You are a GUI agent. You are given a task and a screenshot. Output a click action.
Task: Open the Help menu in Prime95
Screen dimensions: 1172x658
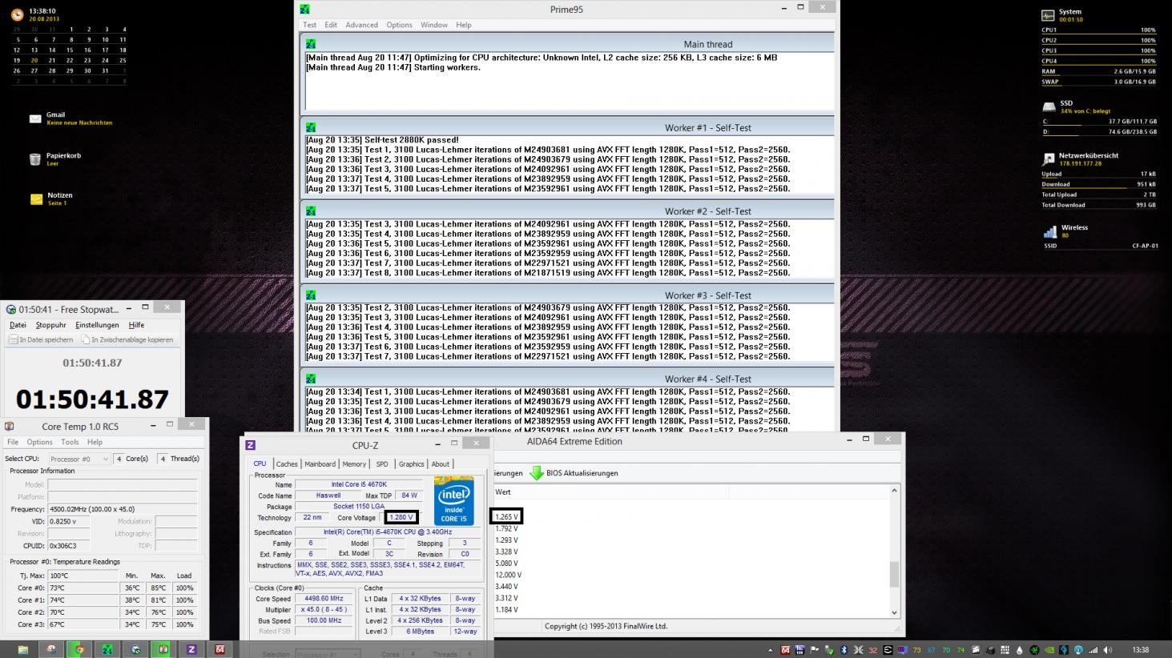click(x=463, y=25)
